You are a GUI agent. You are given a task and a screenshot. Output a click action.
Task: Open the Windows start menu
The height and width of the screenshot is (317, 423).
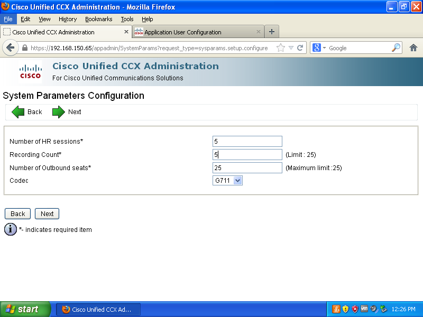(x=25, y=309)
